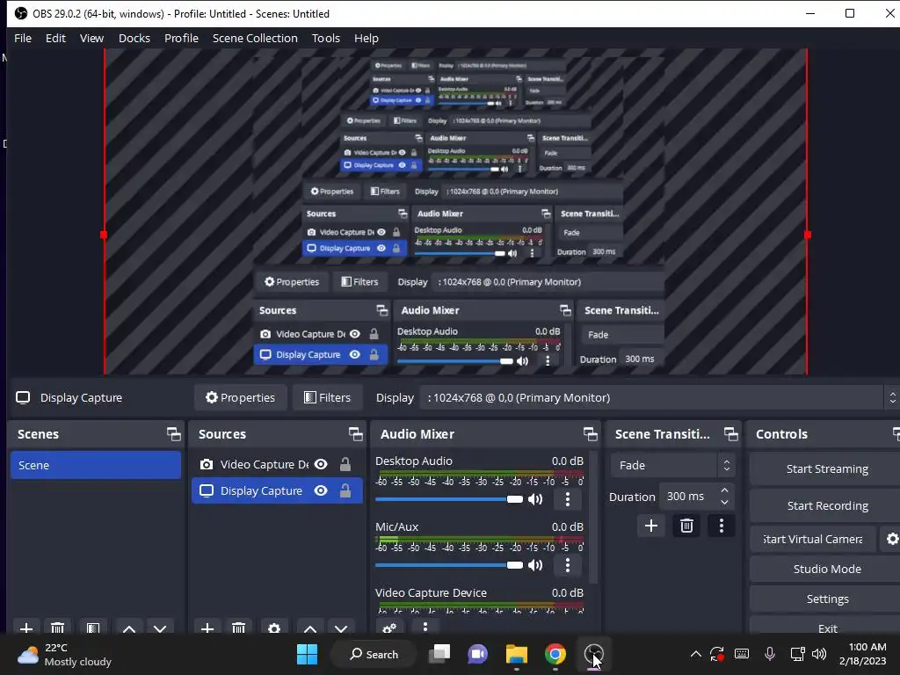Open source properties gear in Sources toolbar

pos(274,628)
